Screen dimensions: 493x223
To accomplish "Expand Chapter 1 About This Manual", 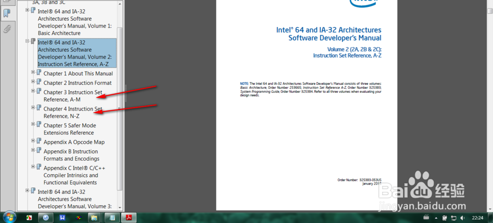I will pyautogui.click(x=33, y=72).
